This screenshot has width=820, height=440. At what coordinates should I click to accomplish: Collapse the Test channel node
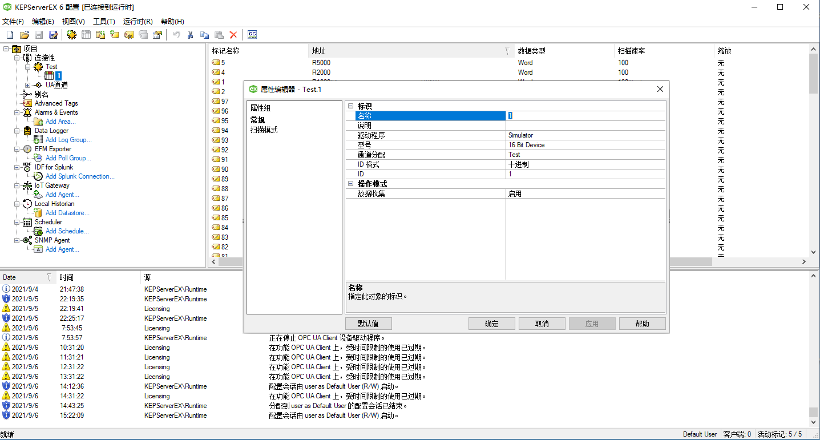coord(27,67)
